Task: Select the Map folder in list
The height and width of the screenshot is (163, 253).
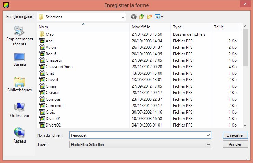Action: pyautogui.click(x=49, y=34)
